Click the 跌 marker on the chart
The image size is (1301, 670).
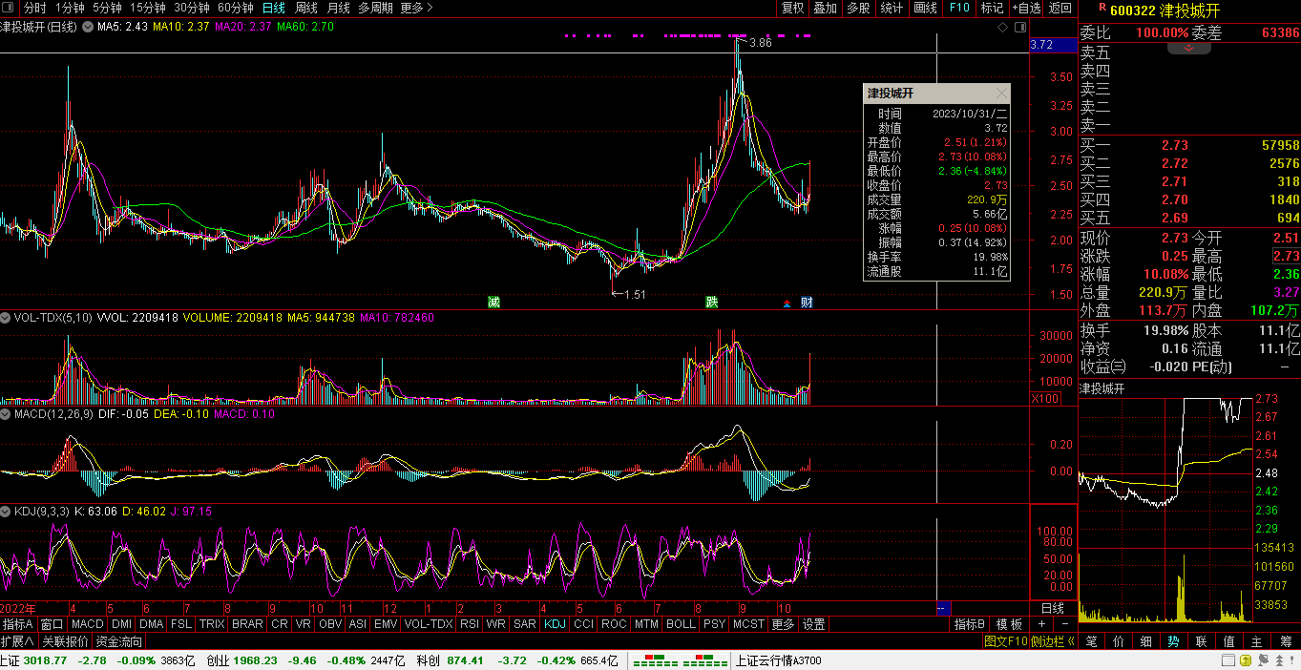click(x=711, y=303)
